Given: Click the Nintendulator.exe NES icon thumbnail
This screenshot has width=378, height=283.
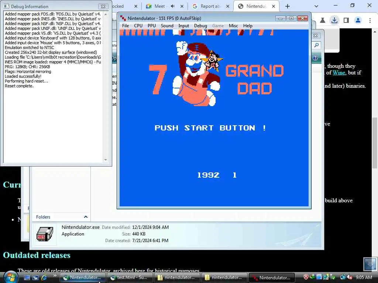Looking at the screenshot, I should [45, 234].
